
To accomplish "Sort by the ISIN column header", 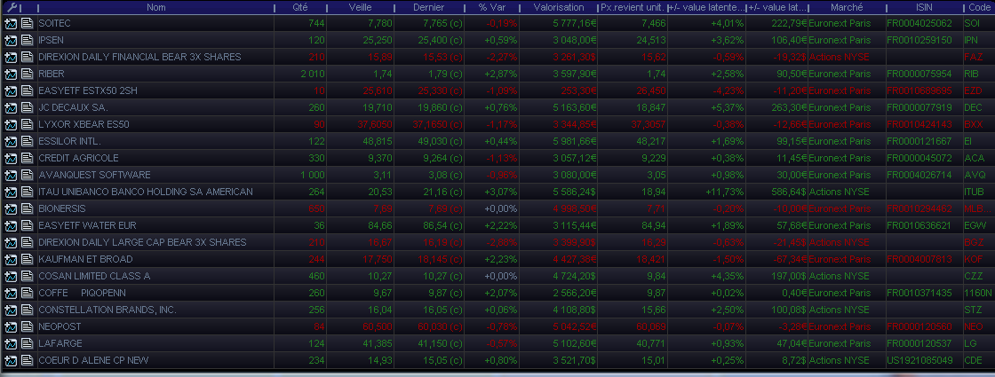I will pos(924,8).
